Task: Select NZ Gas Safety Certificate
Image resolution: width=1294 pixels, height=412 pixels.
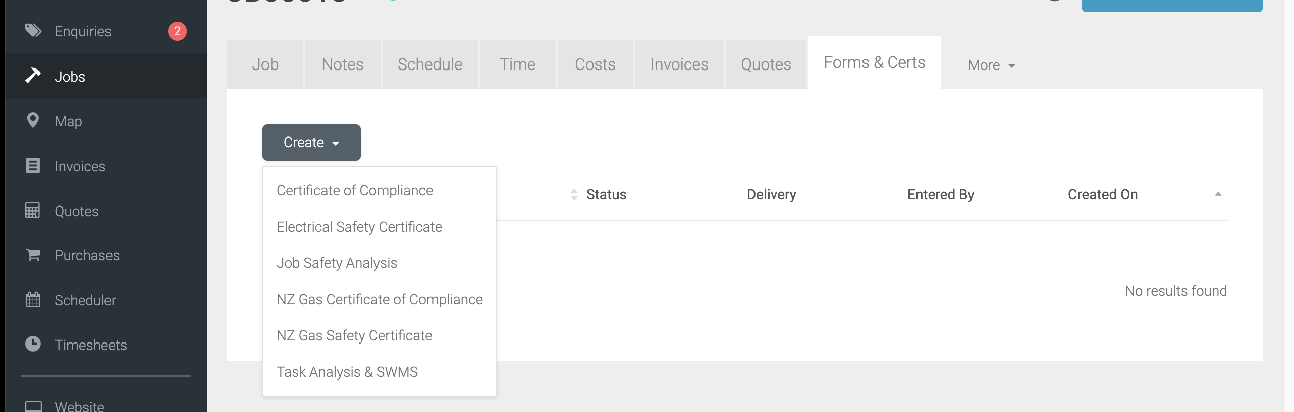Action: 354,335
